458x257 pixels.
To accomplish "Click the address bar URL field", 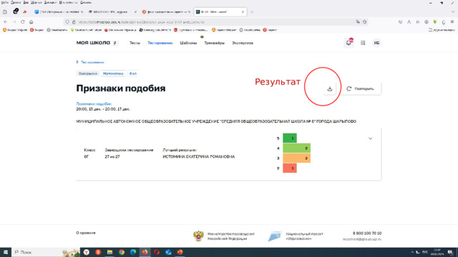I will tap(215, 22).
